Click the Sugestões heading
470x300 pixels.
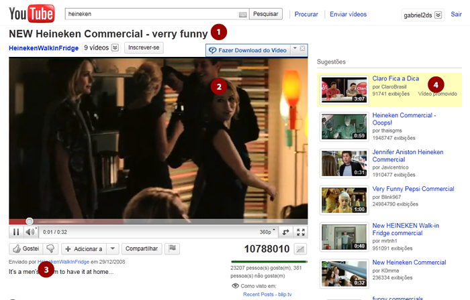click(331, 62)
